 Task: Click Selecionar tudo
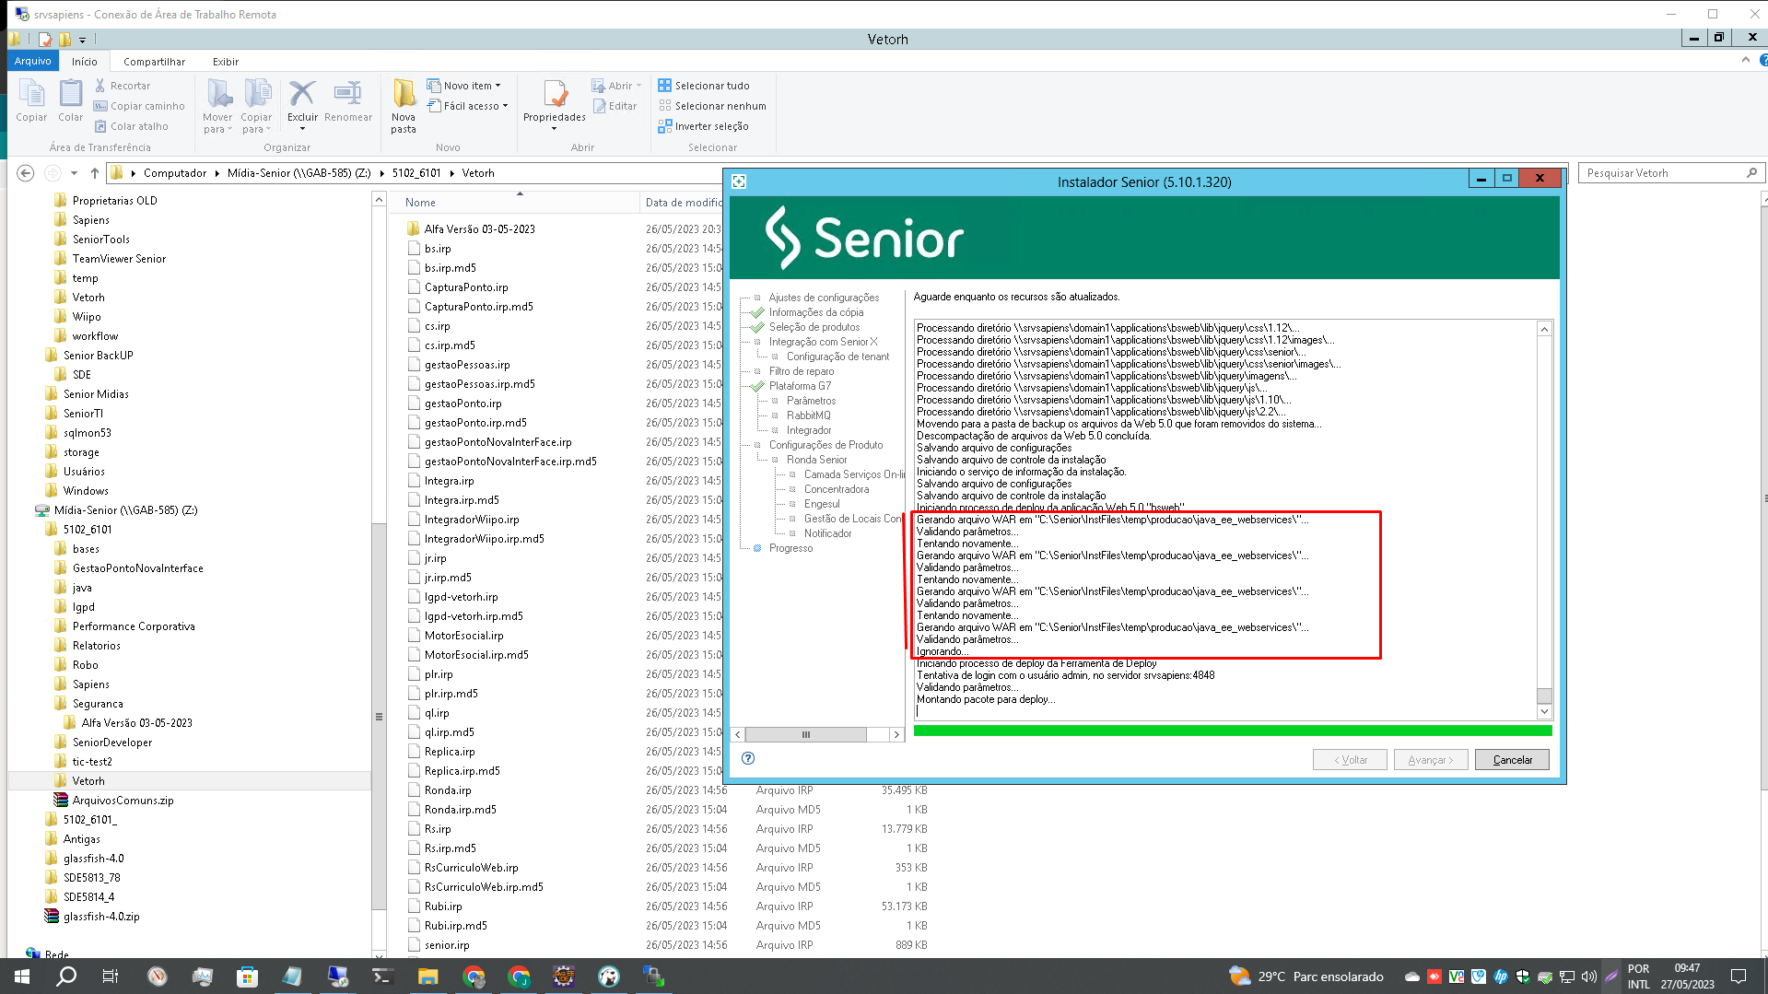704,86
